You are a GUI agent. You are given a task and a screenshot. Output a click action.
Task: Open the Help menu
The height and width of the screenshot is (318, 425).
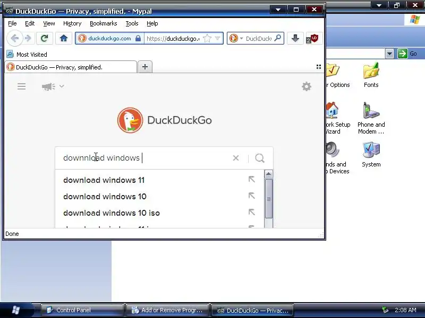tap(152, 23)
